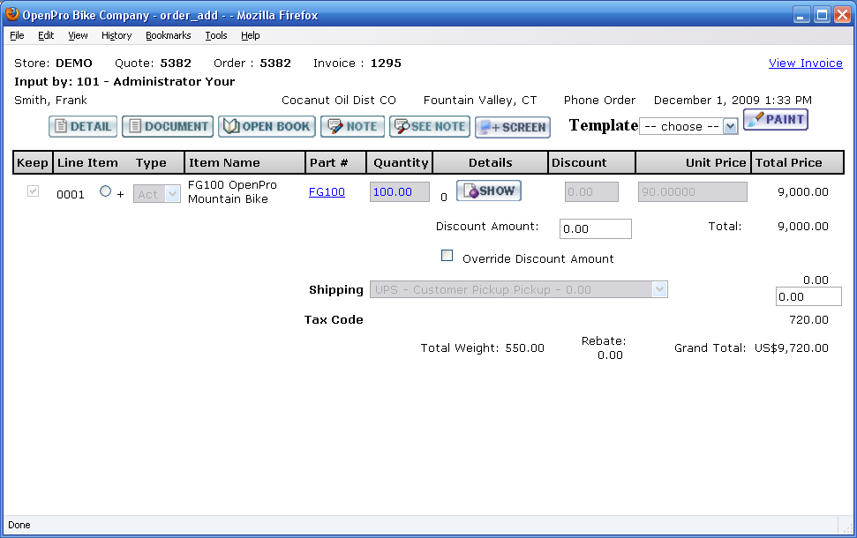Click the OPEN BOOK button
Image resolution: width=857 pixels, height=538 pixels.
[267, 127]
